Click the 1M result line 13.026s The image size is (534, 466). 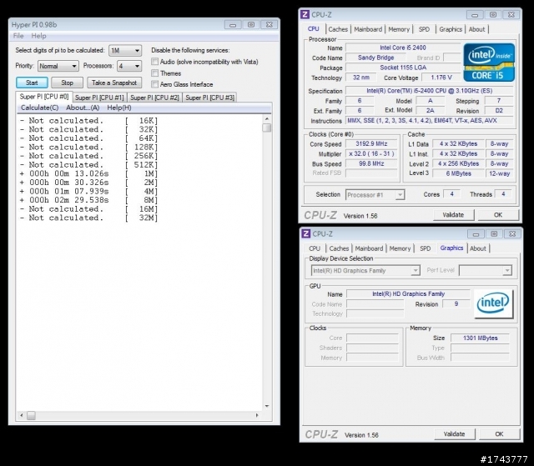(88, 173)
